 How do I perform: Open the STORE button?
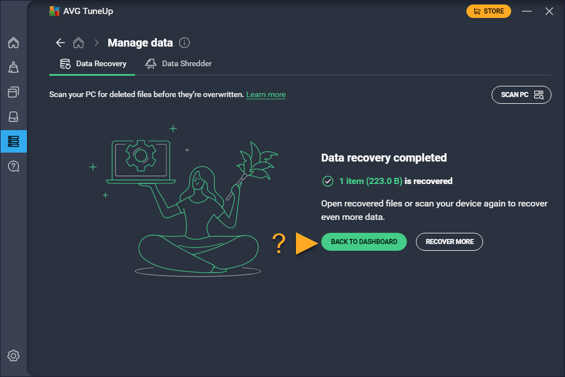click(488, 11)
